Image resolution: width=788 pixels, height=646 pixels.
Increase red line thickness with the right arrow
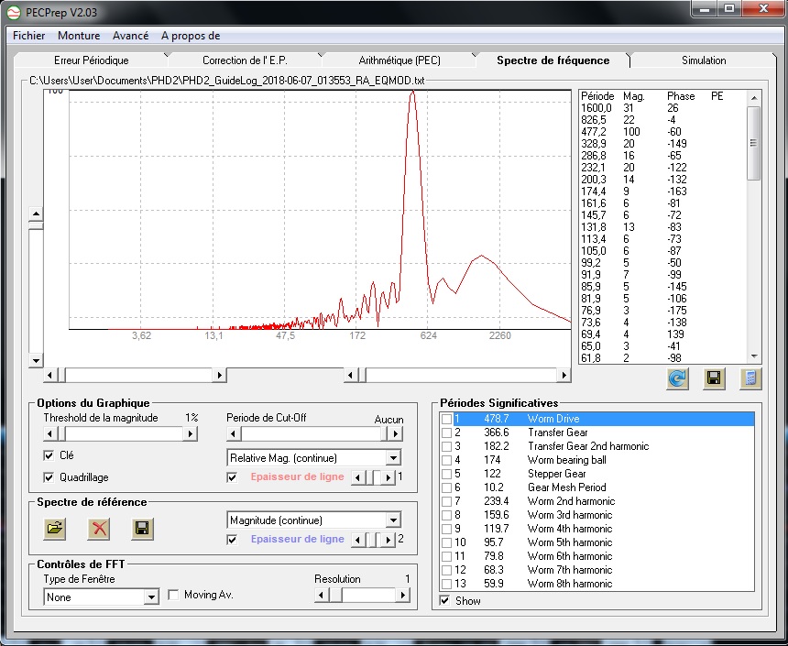click(388, 477)
